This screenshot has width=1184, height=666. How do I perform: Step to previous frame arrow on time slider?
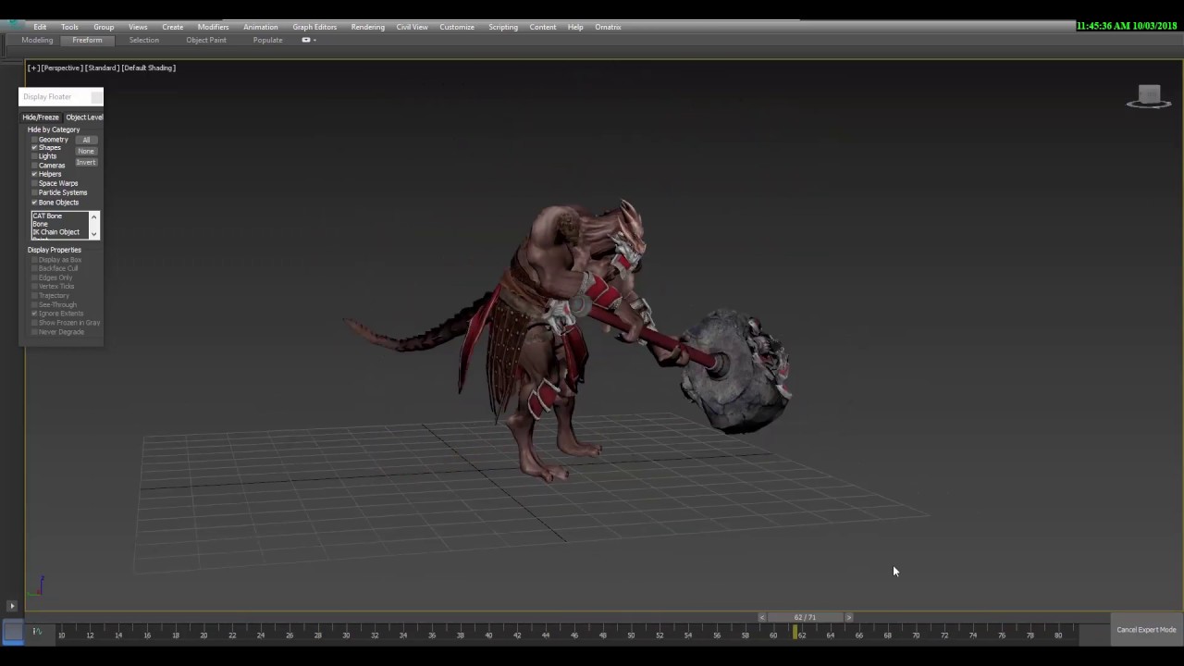click(x=762, y=617)
